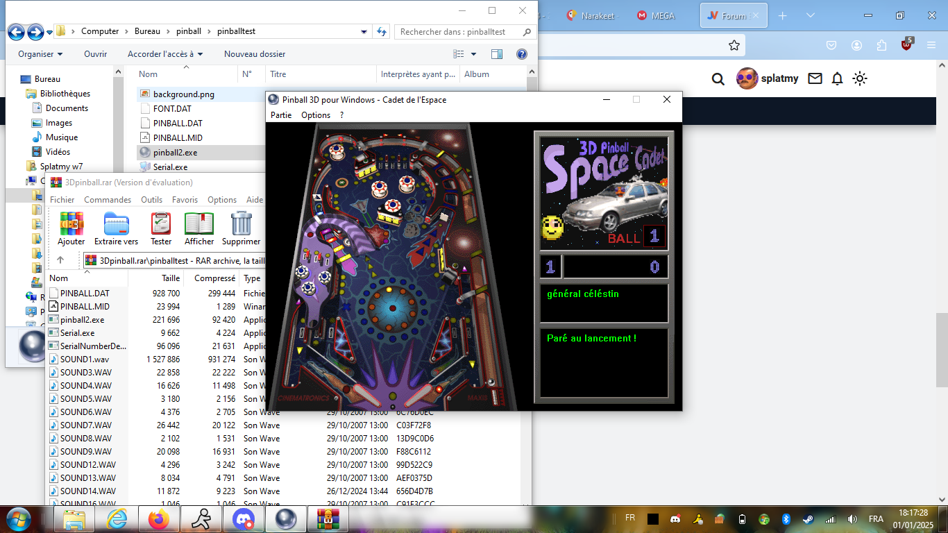
Task: Click the Supprimer trash icon in WinRAR
Action: (241, 228)
